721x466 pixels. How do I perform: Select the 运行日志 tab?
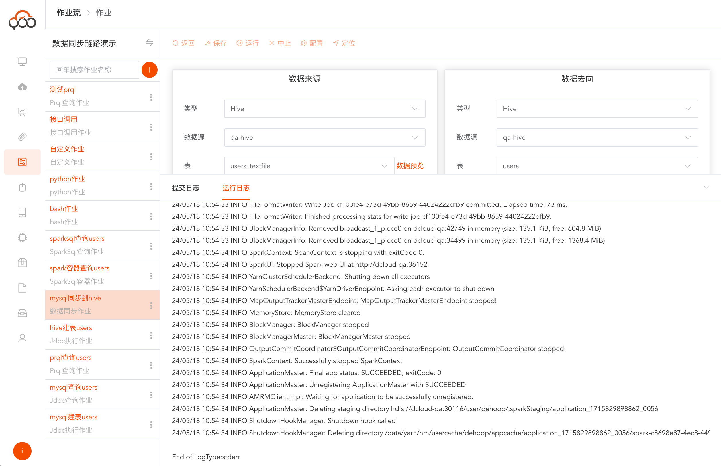236,188
